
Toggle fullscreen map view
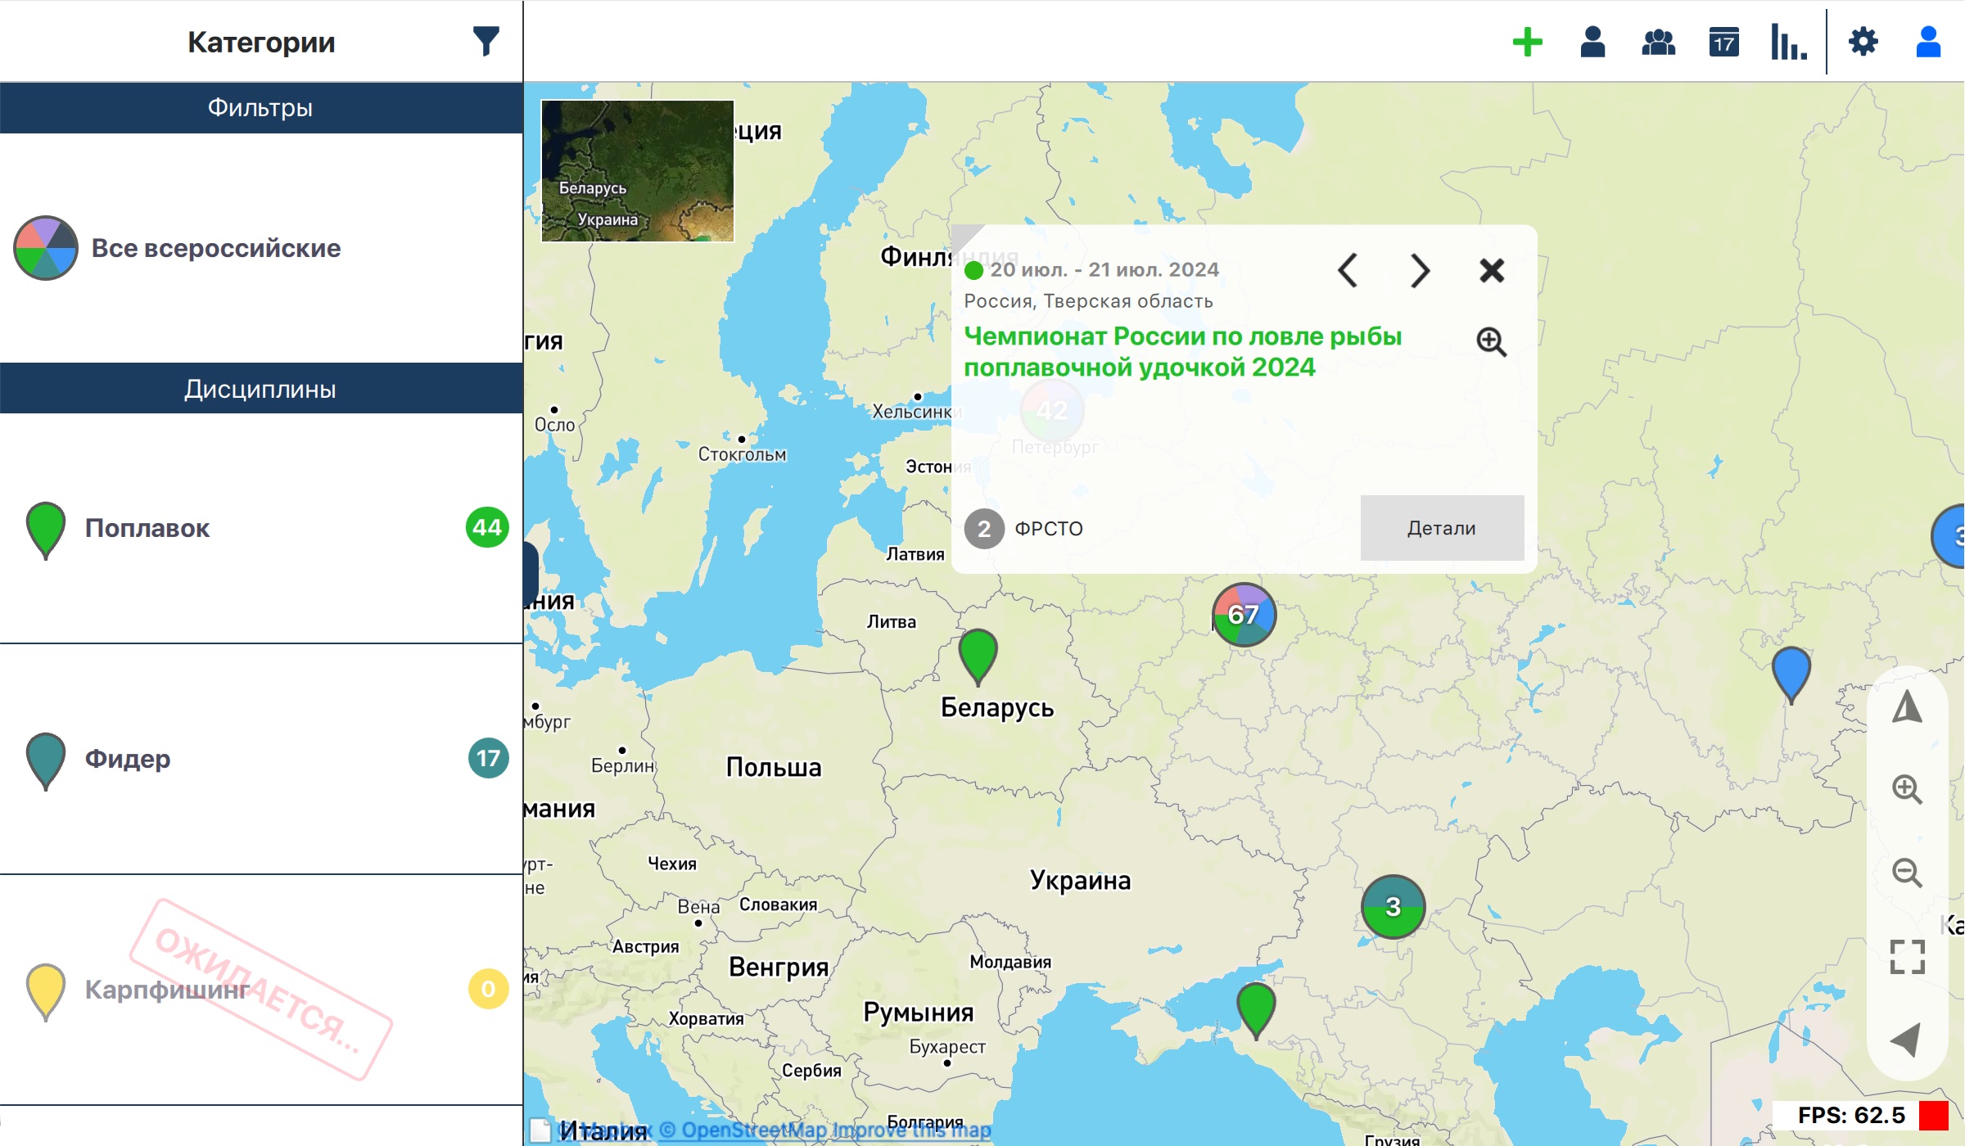tap(1907, 956)
